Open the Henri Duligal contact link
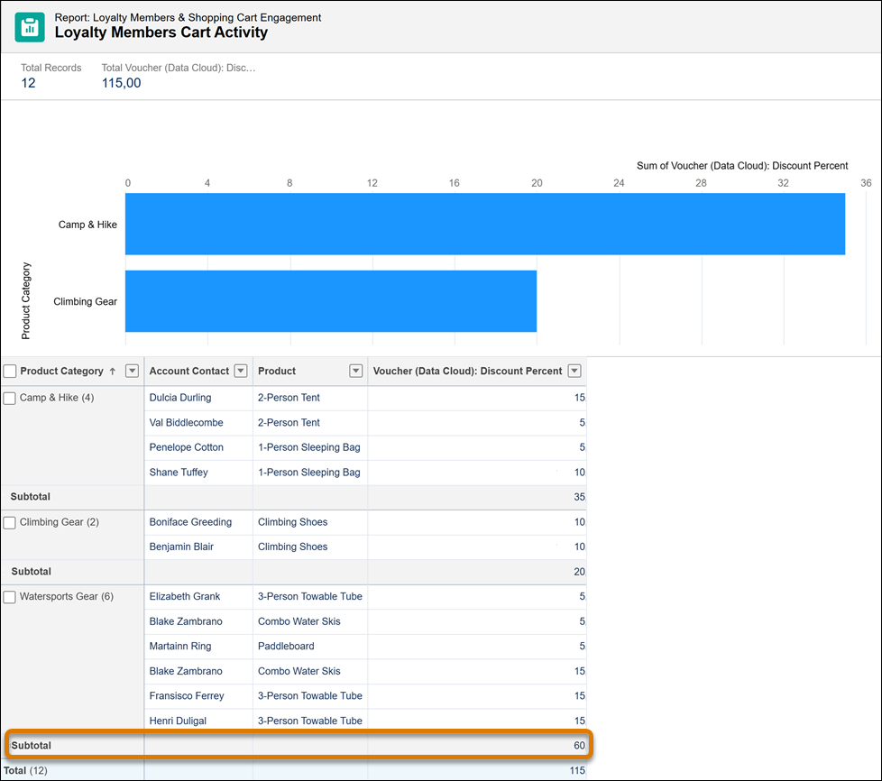Viewport: 882px width, 781px height. point(178,721)
